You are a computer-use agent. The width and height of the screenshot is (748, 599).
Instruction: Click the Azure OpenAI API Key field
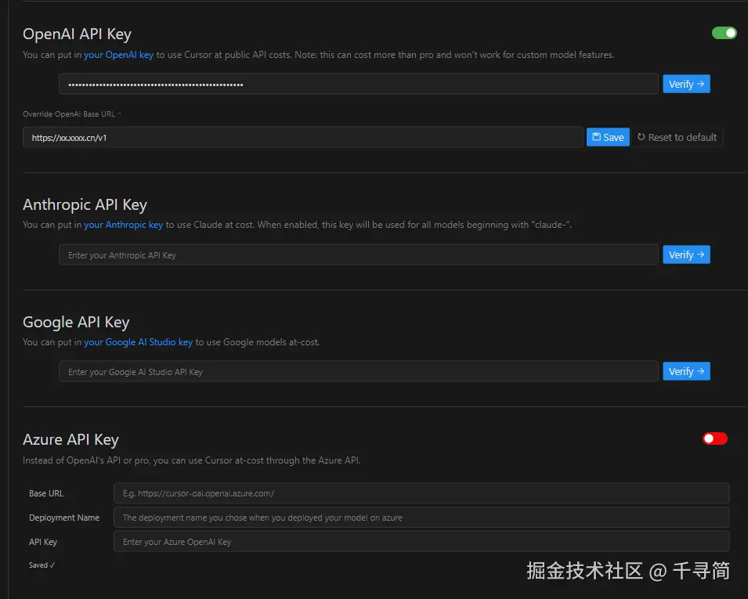(x=421, y=542)
